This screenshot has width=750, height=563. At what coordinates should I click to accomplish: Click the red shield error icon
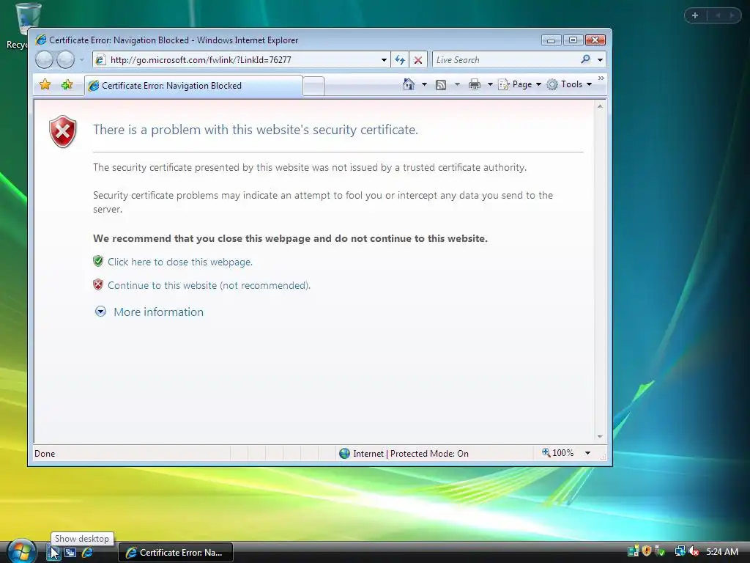63,131
